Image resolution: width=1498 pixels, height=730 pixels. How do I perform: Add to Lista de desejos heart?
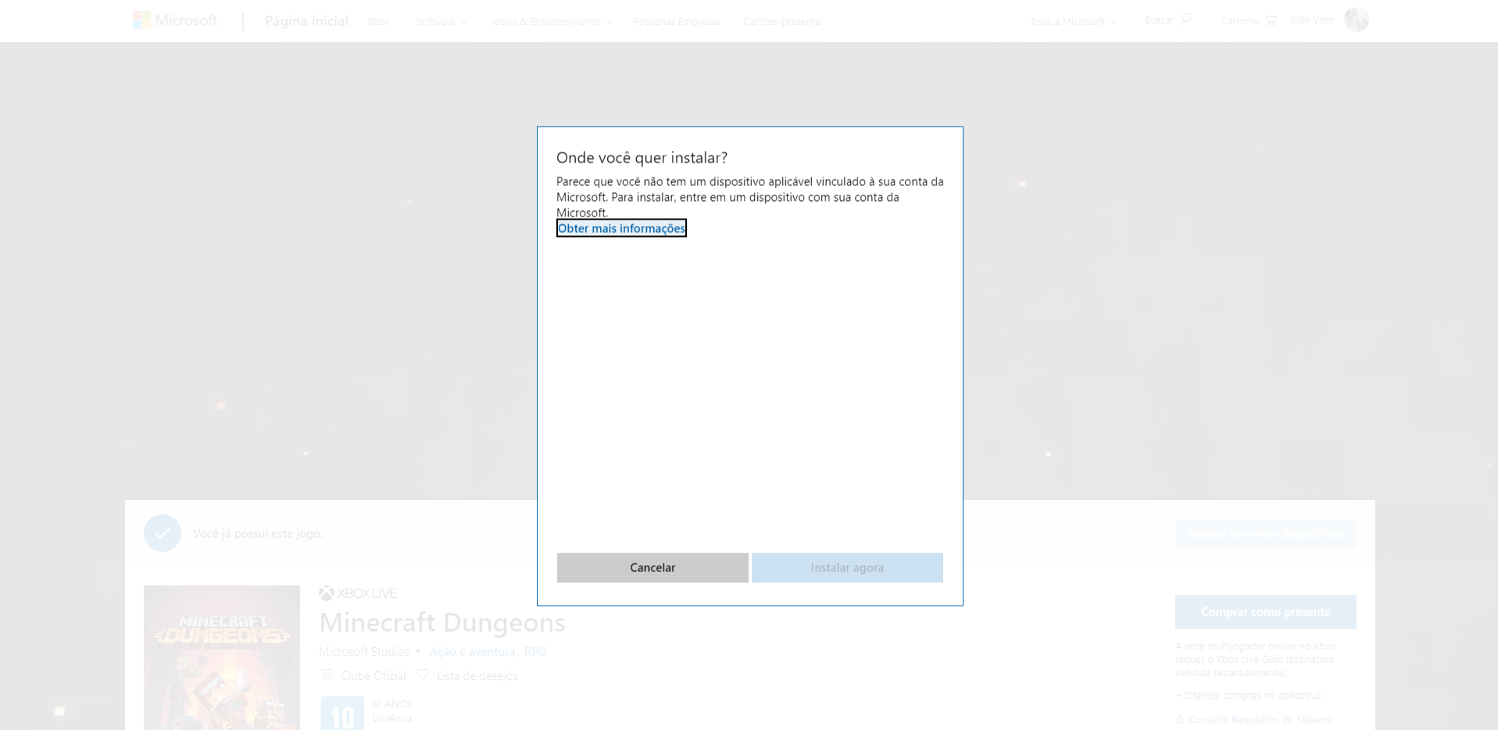[423, 675]
